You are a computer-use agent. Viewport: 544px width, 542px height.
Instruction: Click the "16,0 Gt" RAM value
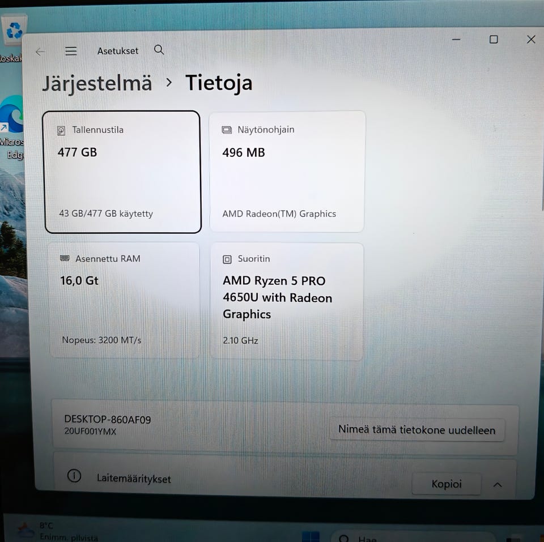pos(79,280)
